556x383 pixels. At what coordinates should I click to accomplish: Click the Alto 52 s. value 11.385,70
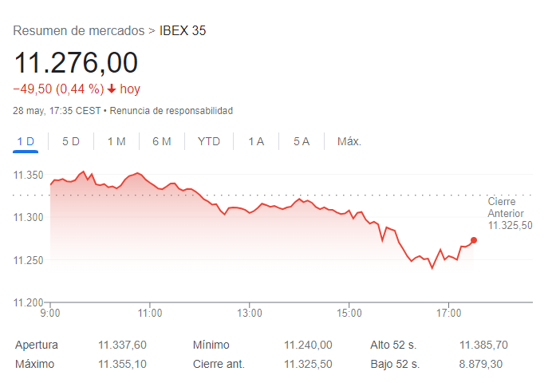pyautogui.click(x=483, y=345)
